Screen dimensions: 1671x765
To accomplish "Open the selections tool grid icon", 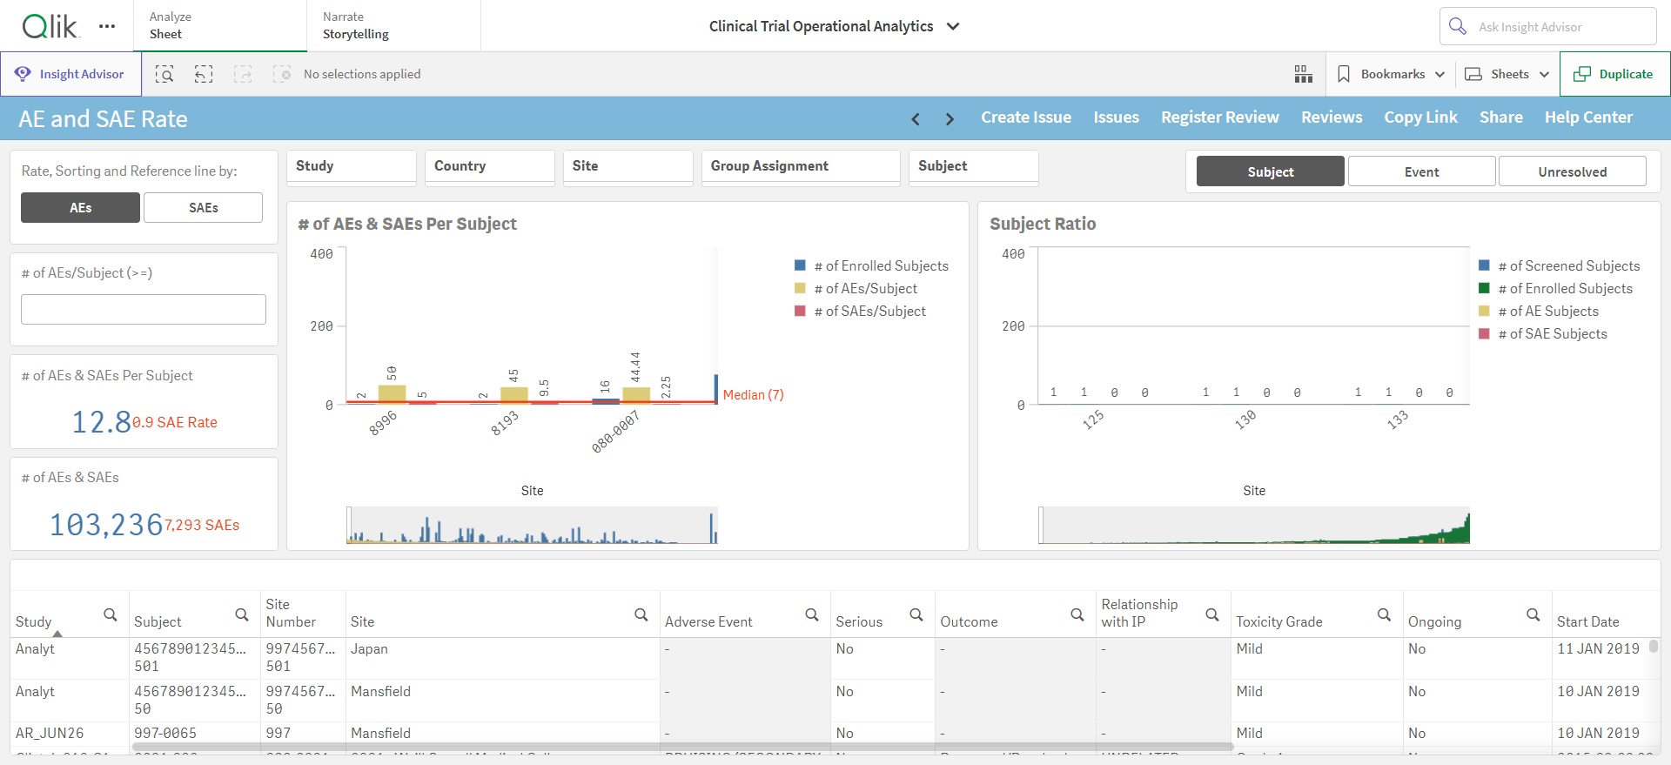I will [x=1303, y=74].
